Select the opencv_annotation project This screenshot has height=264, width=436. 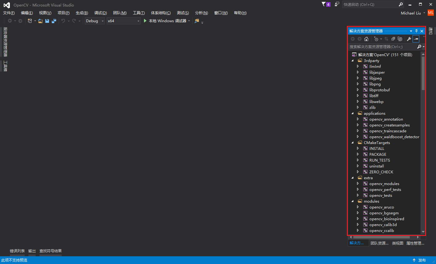[x=386, y=119]
